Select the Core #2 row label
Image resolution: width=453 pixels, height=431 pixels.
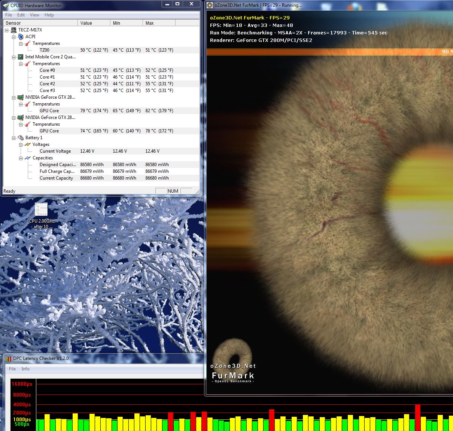point(47,84)
